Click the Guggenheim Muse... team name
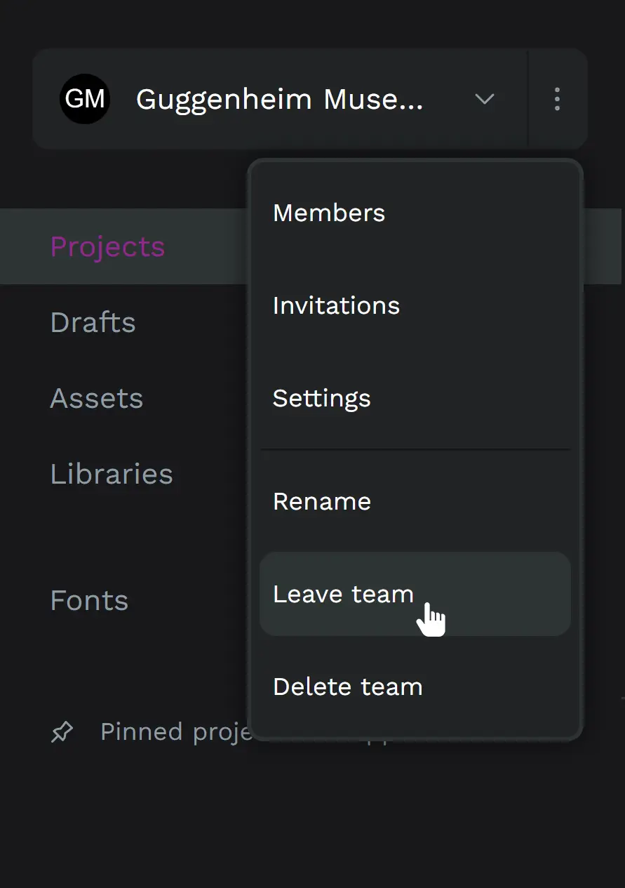 [x=279, y=100]
